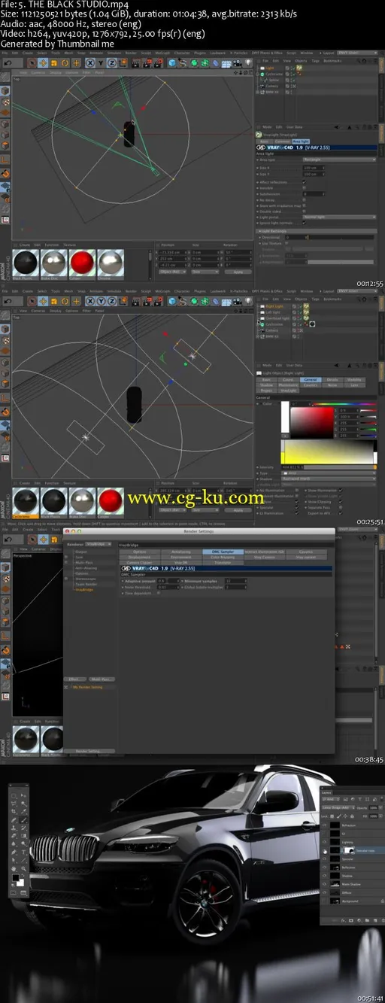Select Camera object in first frame Objects list
The image size is (385, 1003).
point(272,86)
